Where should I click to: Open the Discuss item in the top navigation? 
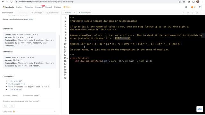tap(58, 7)
